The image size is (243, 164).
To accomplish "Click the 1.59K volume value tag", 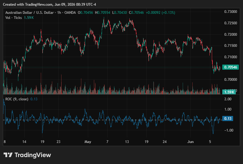I will coord(229,92).
